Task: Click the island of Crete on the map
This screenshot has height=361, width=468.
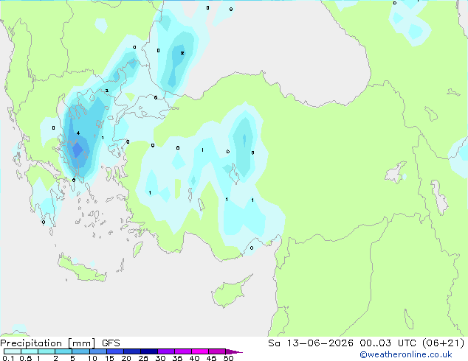Action: [81, 269]
